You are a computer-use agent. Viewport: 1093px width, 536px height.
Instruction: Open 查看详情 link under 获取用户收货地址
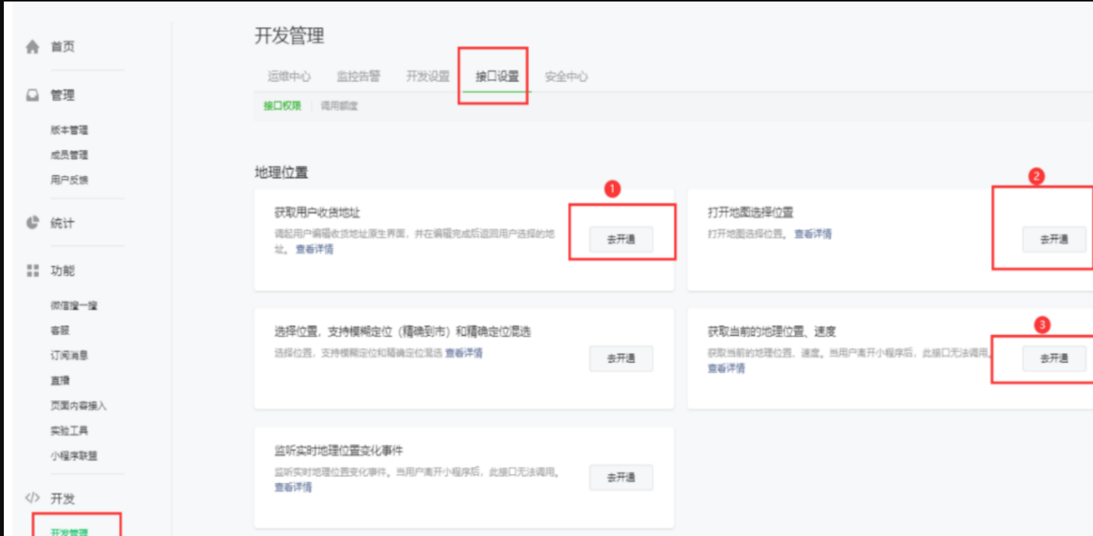[314, 249]
